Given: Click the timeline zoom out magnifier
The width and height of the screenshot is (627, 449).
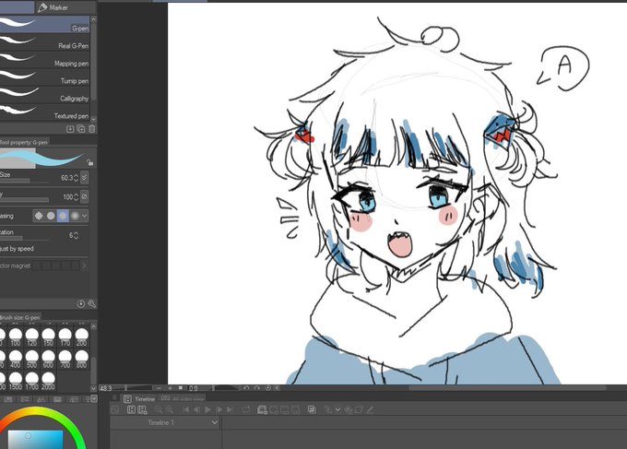Looking at the screenshot, I should 159,409.
